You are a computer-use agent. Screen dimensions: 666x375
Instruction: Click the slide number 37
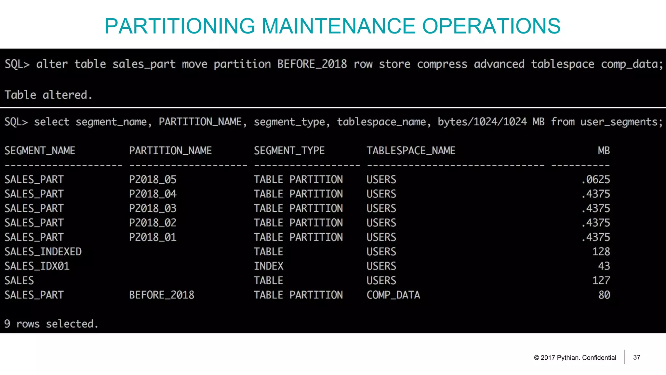[637, 357]
